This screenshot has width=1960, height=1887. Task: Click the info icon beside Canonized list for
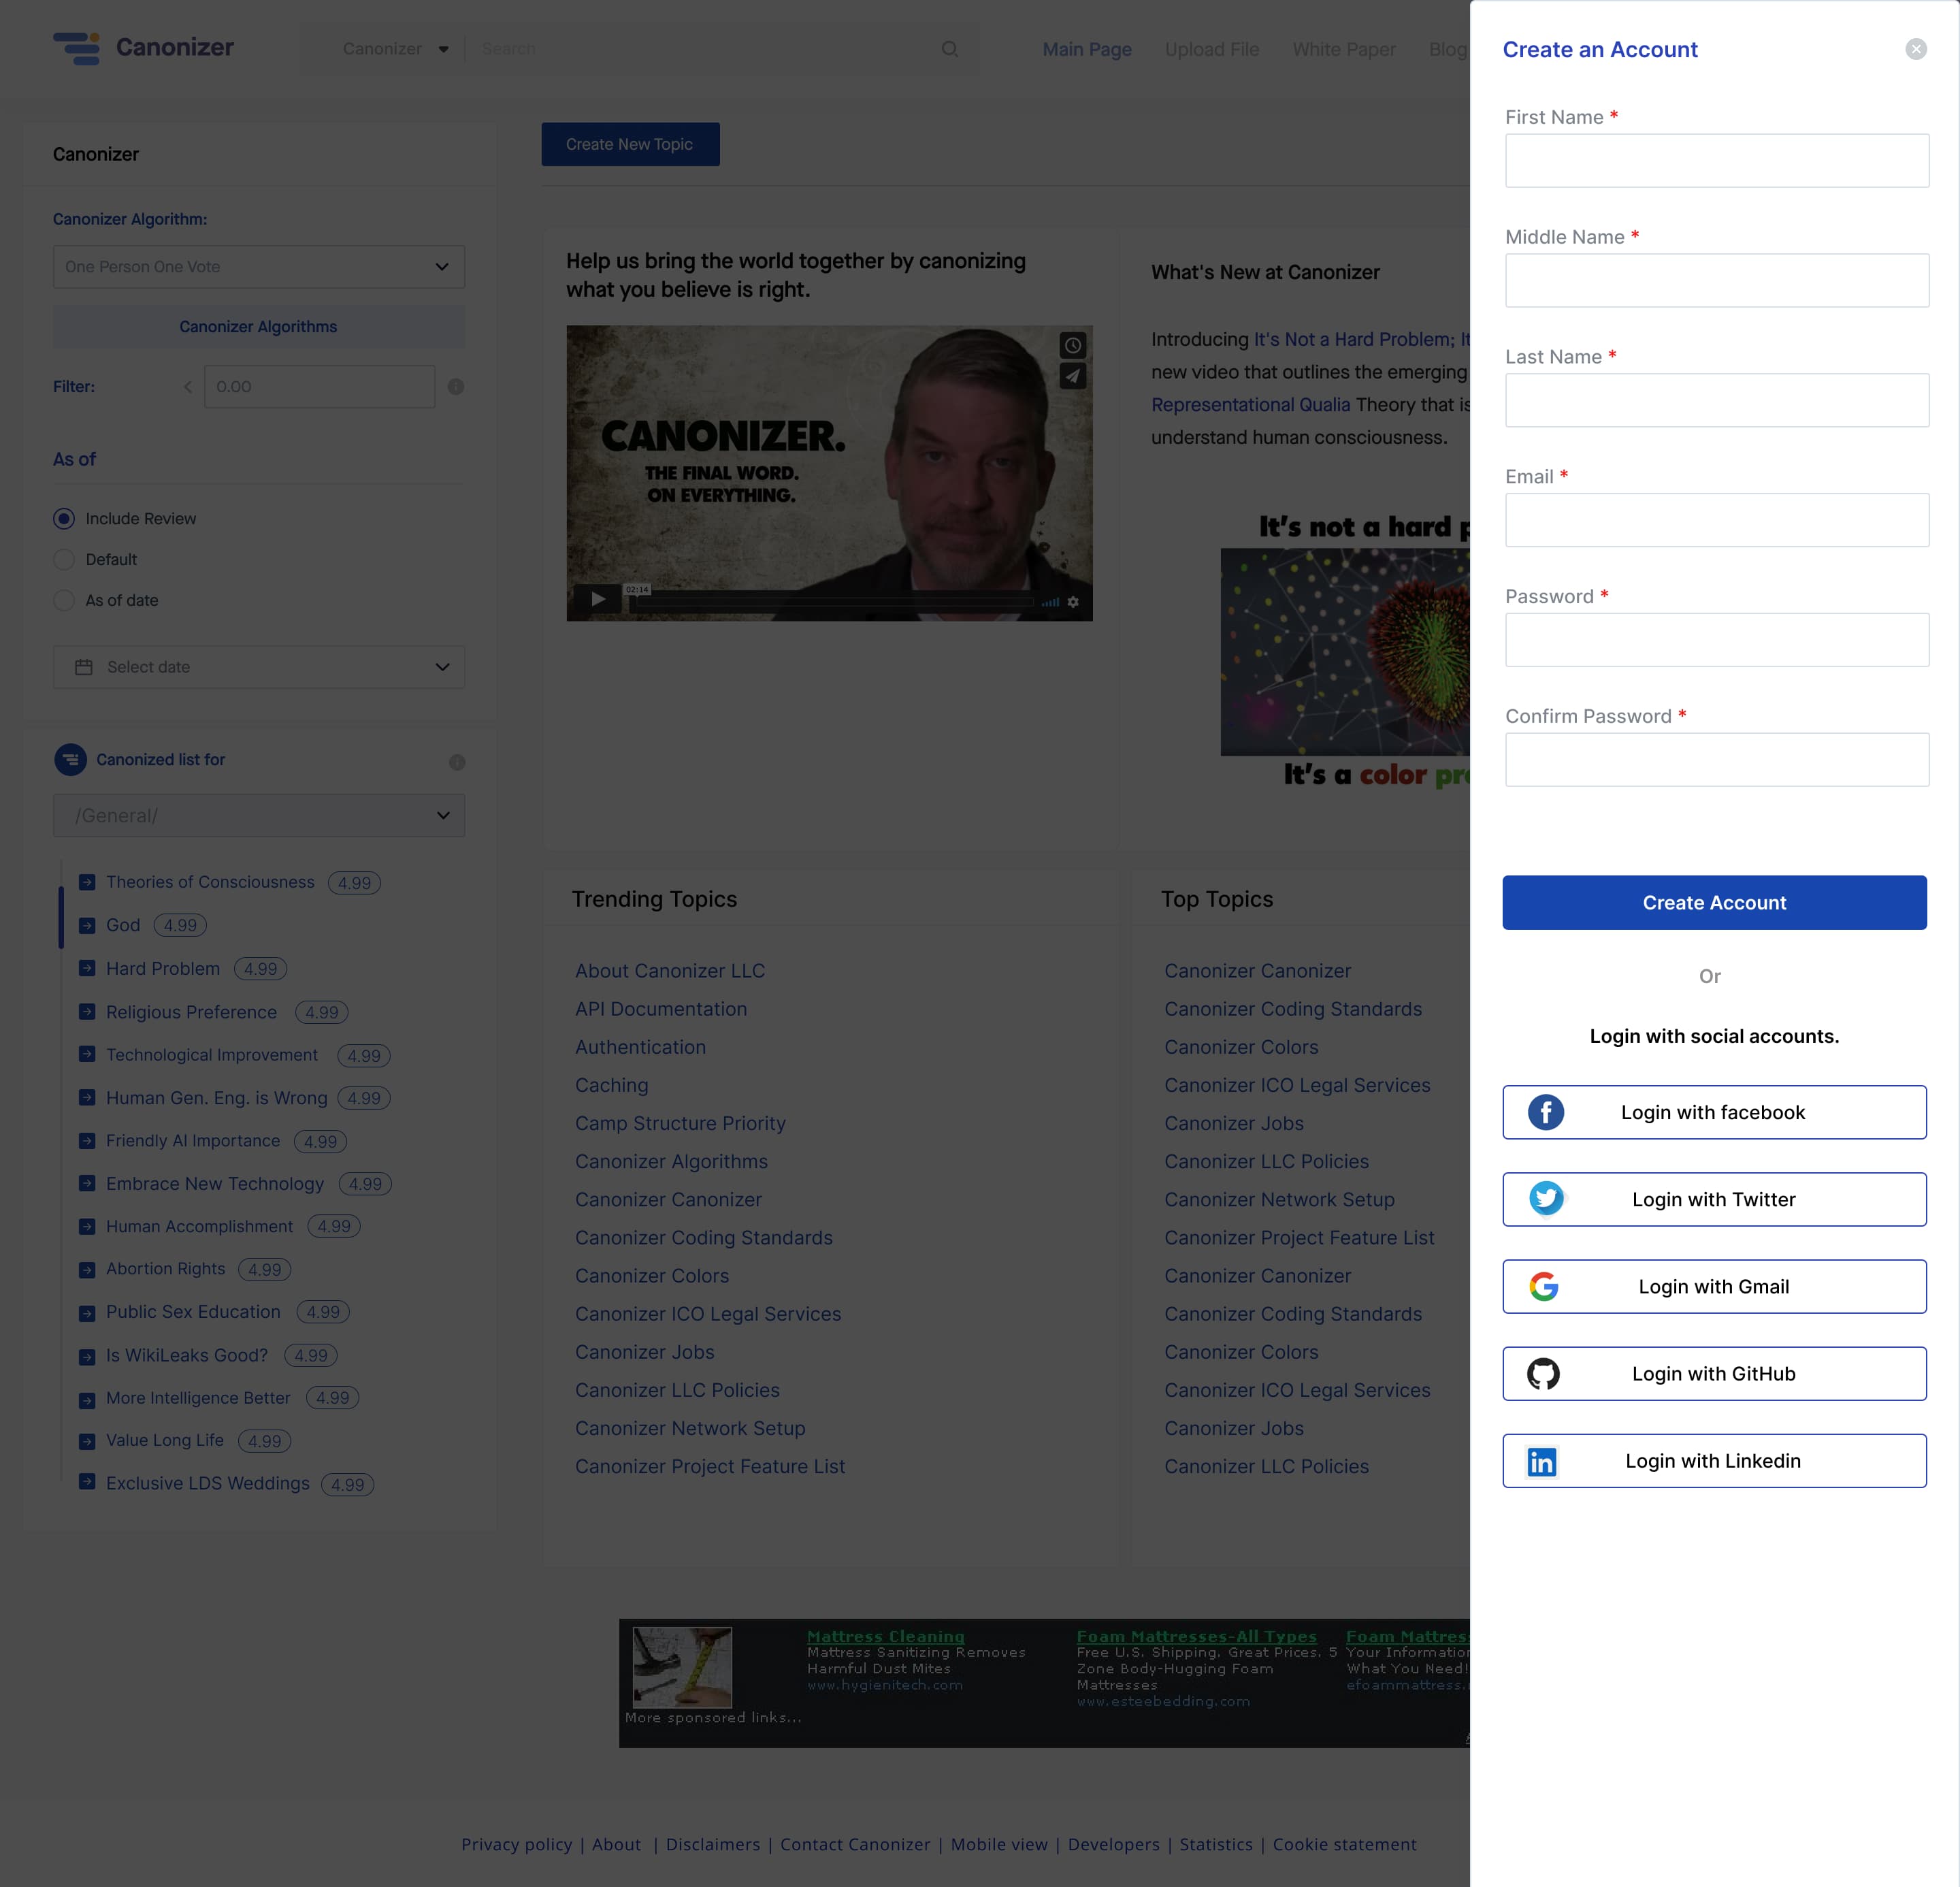(457, 761)
